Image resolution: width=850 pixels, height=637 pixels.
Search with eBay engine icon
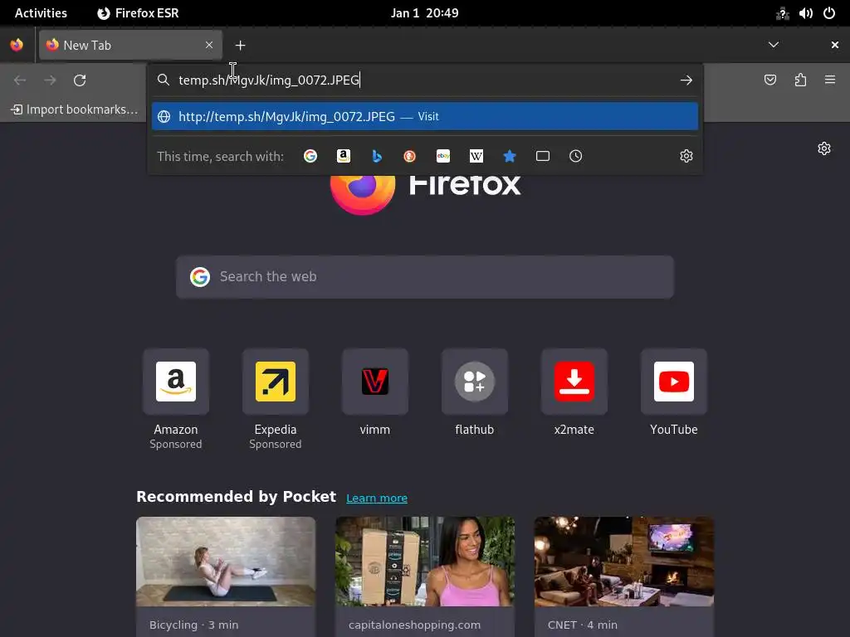[443, 156]
